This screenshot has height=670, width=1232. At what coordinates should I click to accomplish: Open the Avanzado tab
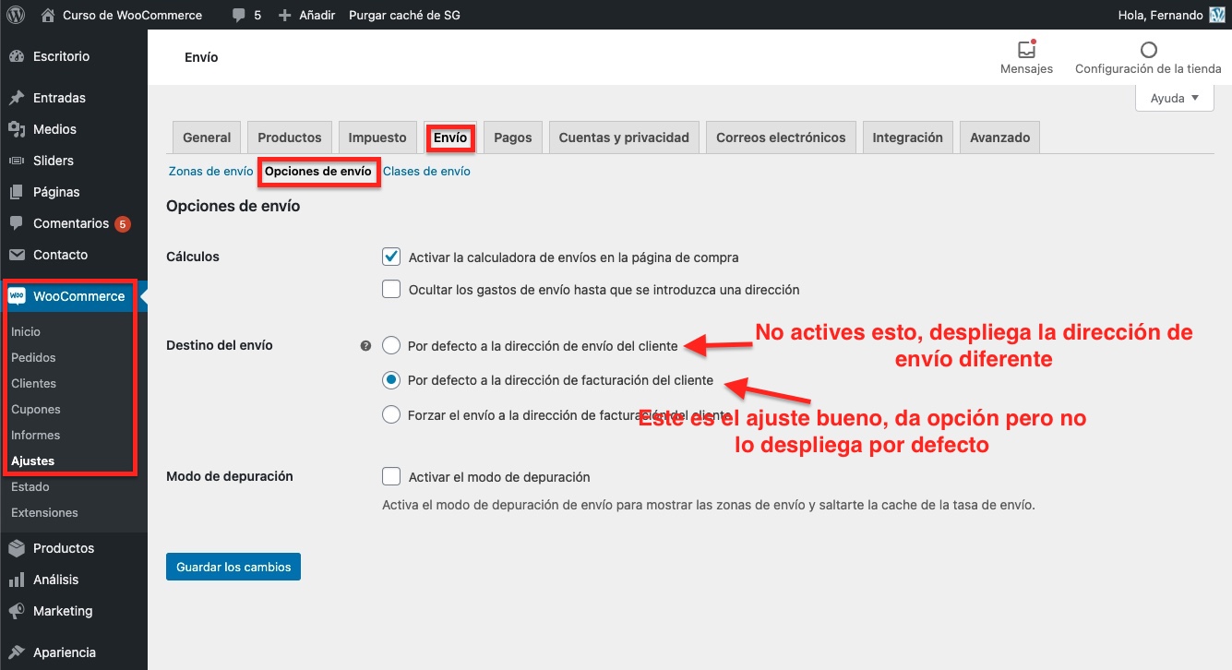click(x=1000, y=138)
